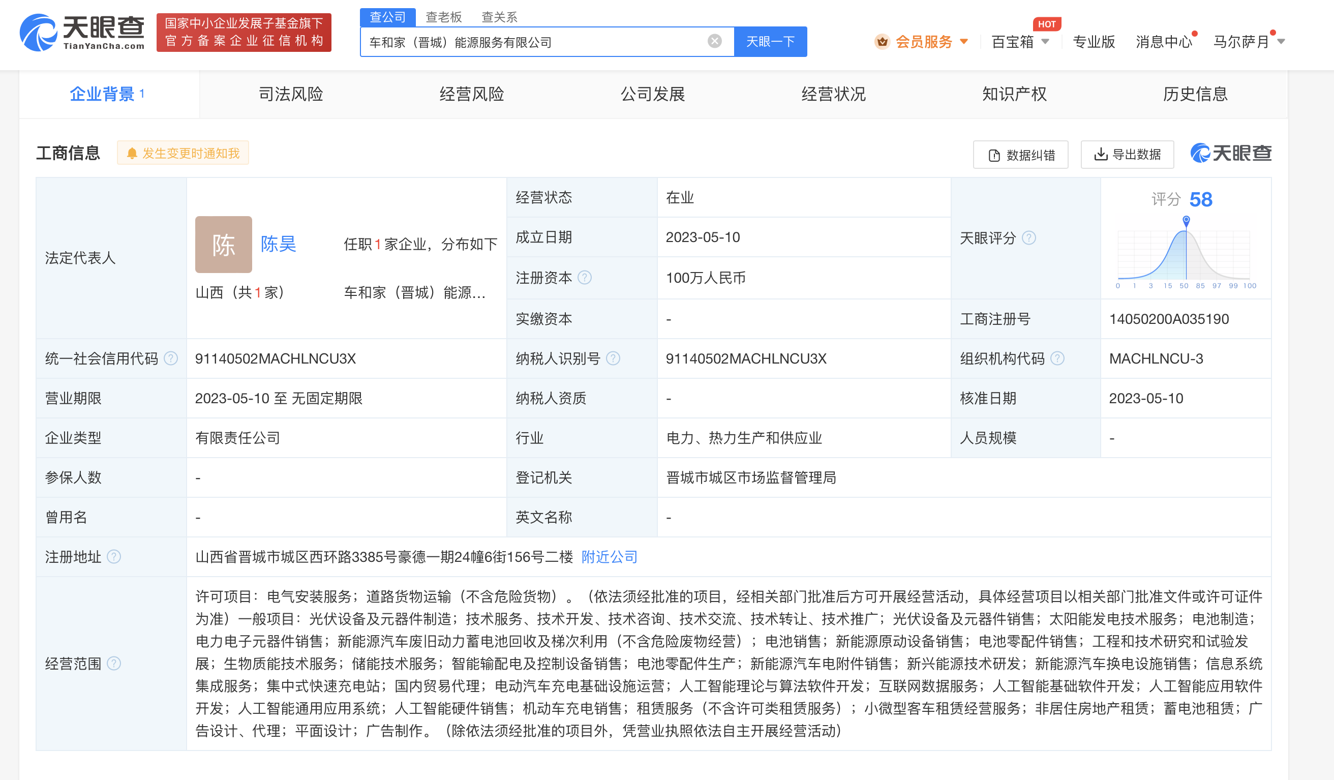The image size is (1334, 780).
Task: Click the 有限责任公司 company type value
Action: (237, 438)
